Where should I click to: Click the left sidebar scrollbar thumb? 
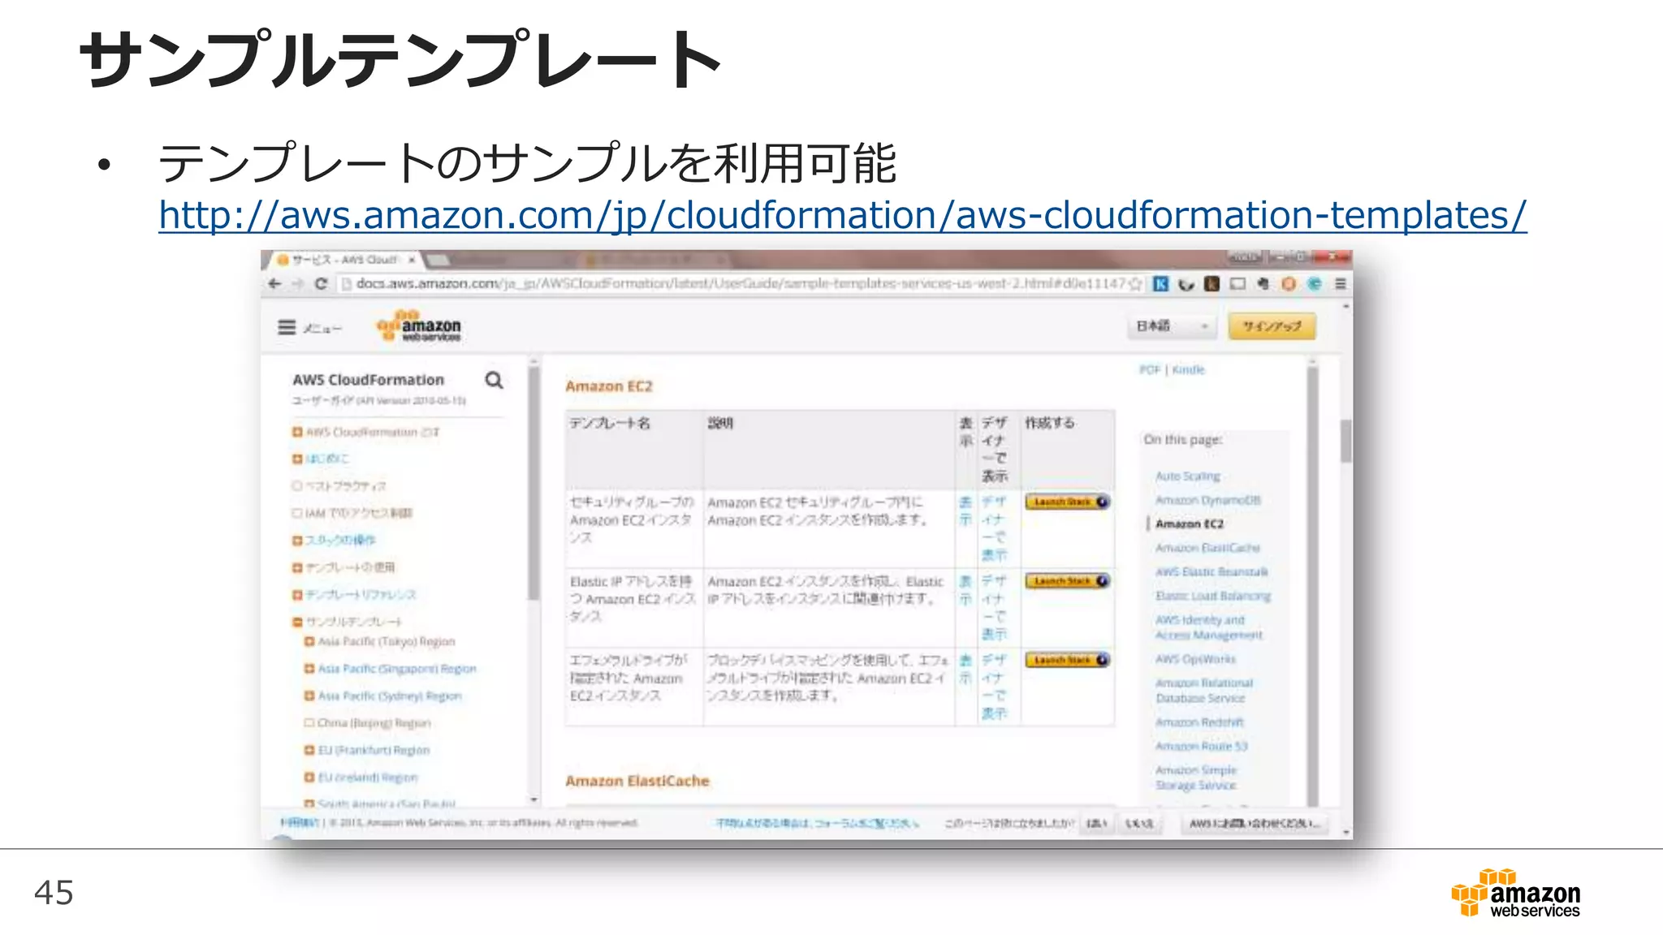(533, 483)
